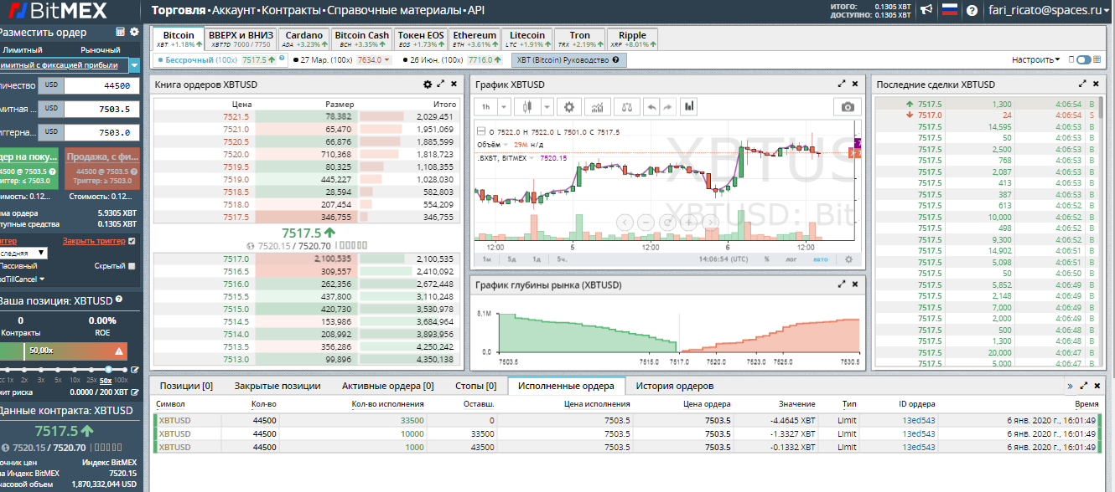Expand the tabs overflow chevron in orders panel
This screenshot has height=492, width=1115.
(x=1070, y=386)
